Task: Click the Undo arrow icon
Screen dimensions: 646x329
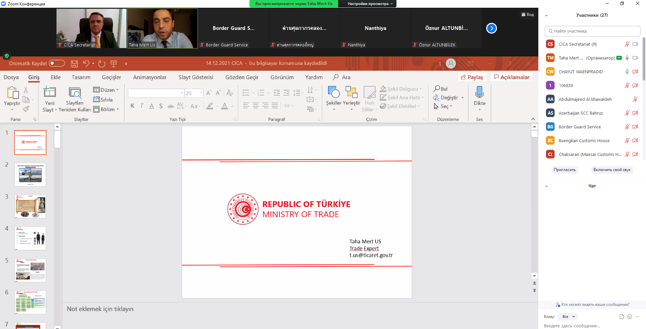Action: (86, 64)
